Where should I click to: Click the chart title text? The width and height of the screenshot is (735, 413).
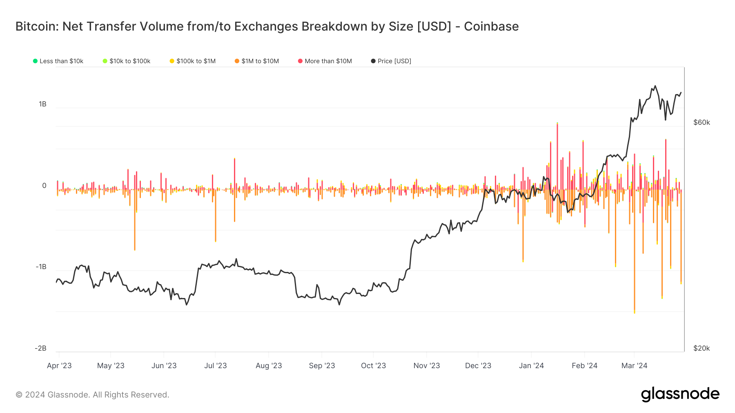coord(267,27)
